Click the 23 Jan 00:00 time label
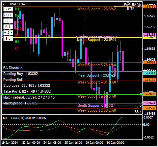The height and width of the screenshot is (147, 158). click(x=31, y=143)
